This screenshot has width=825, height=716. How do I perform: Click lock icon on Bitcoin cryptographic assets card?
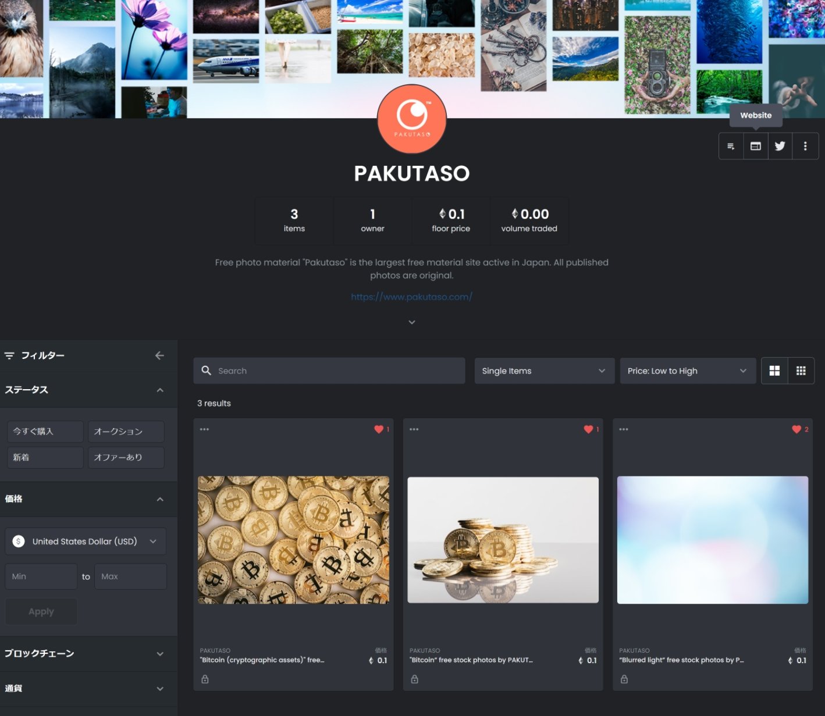205,679
